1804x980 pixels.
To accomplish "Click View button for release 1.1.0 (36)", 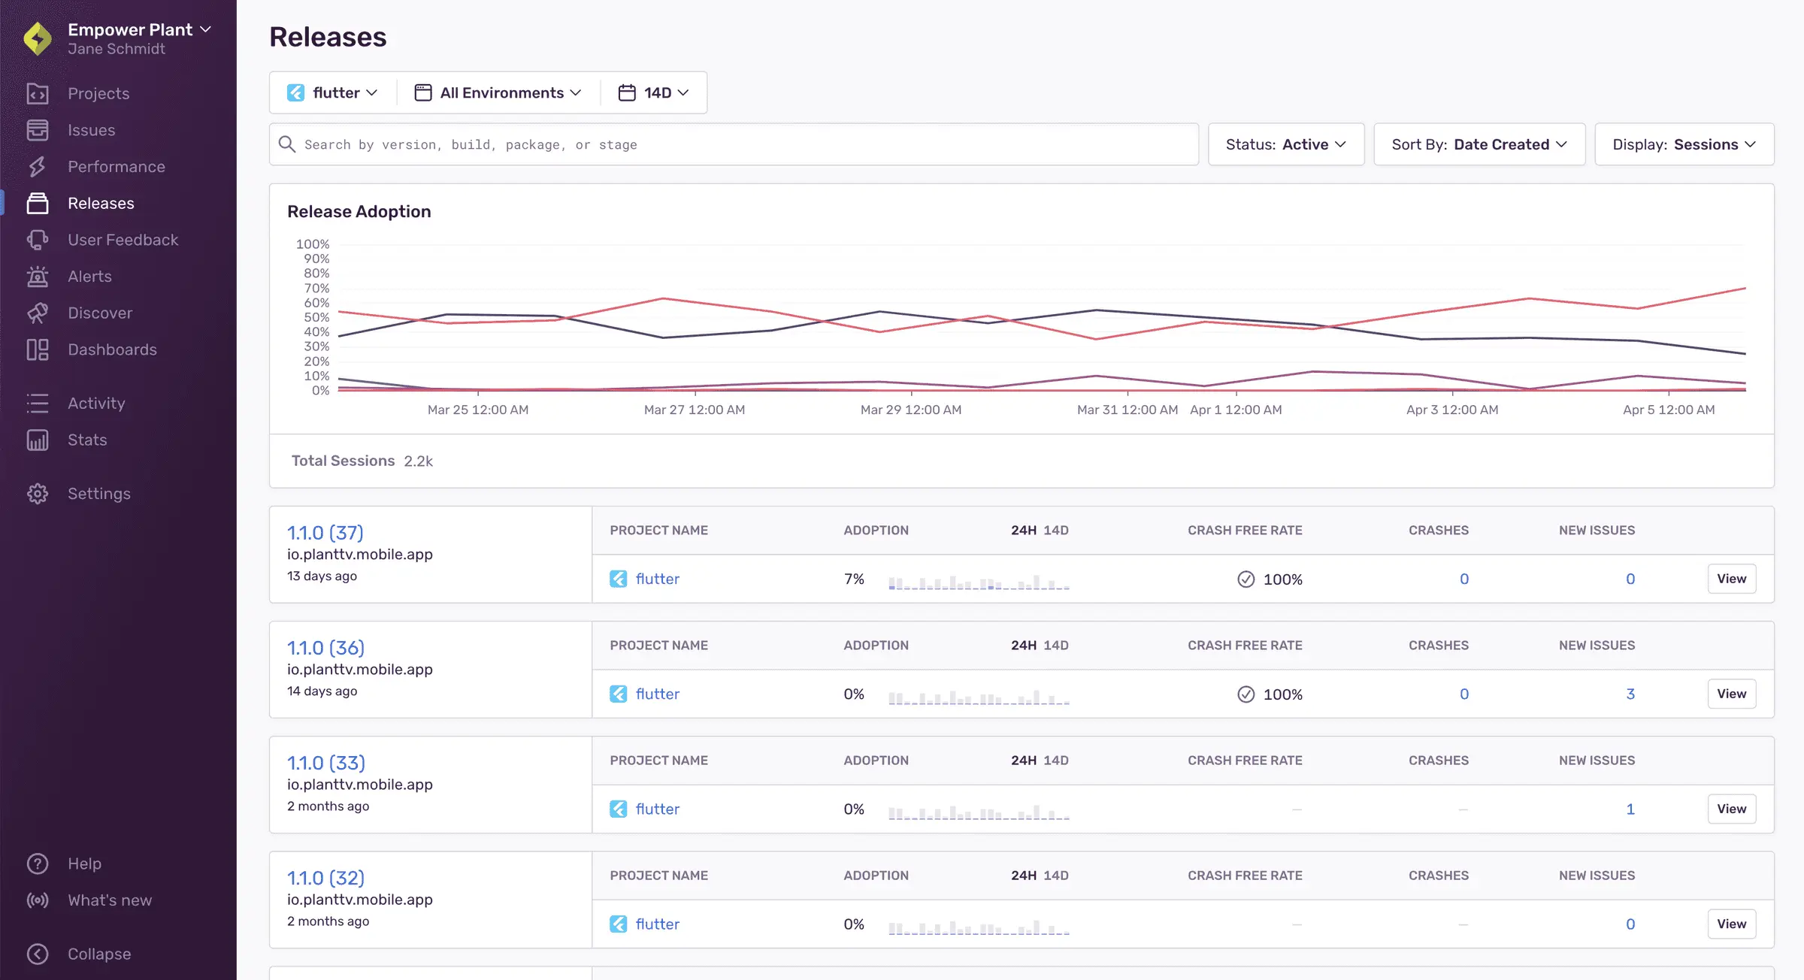I will pyautogui.click(x=1731, y=694).
